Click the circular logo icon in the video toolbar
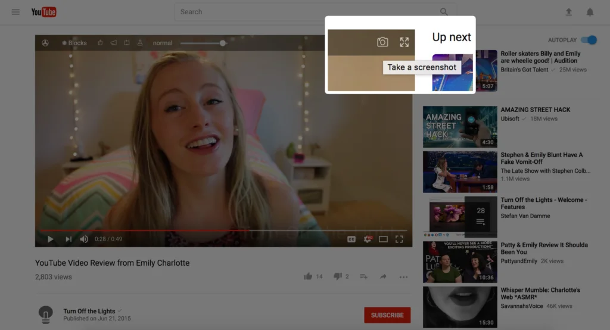Image resolution: width=610 pixels, height=330 pixels. [x=45, y=43]
